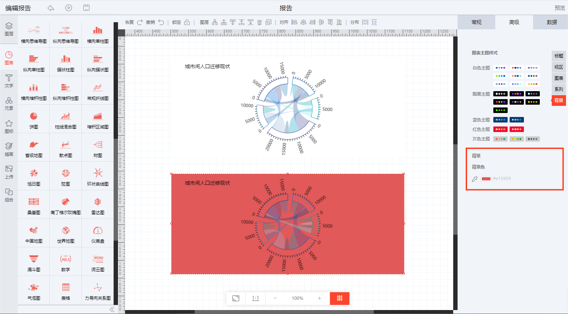The height and width of the screenshot is (314, 568).
Task: Pick the 雷达图 radar chart icon
Action: click(98, 202)
